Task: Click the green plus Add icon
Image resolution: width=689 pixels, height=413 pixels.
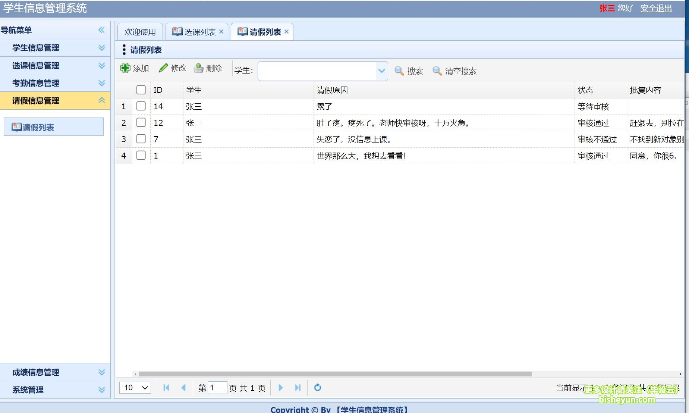Action: (x=125, y=68)
